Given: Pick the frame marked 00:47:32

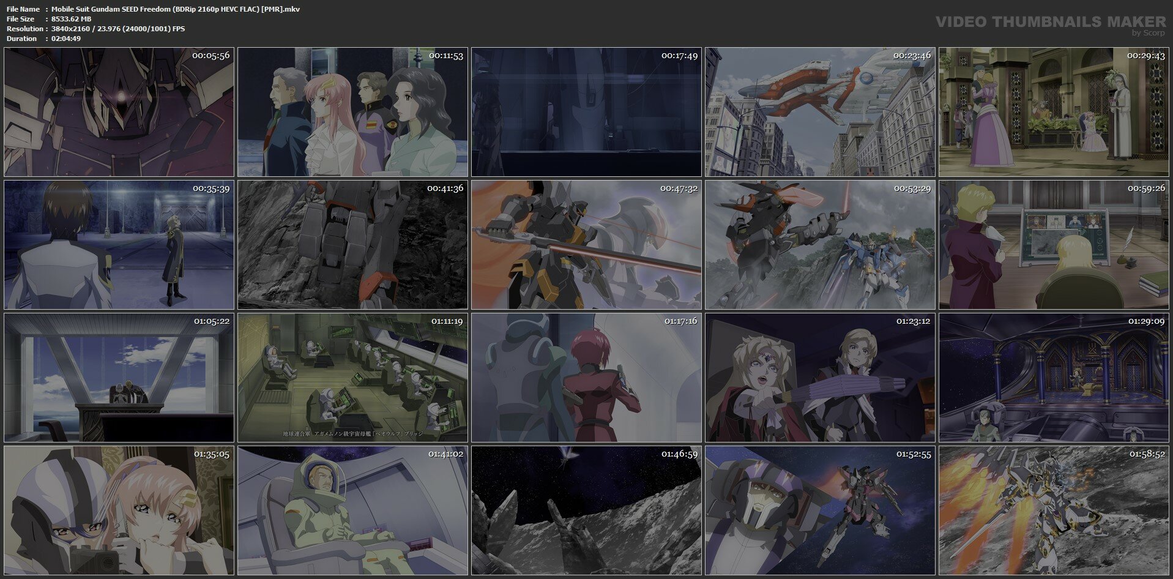Looking at the screenshot, I should pos(586,245).
